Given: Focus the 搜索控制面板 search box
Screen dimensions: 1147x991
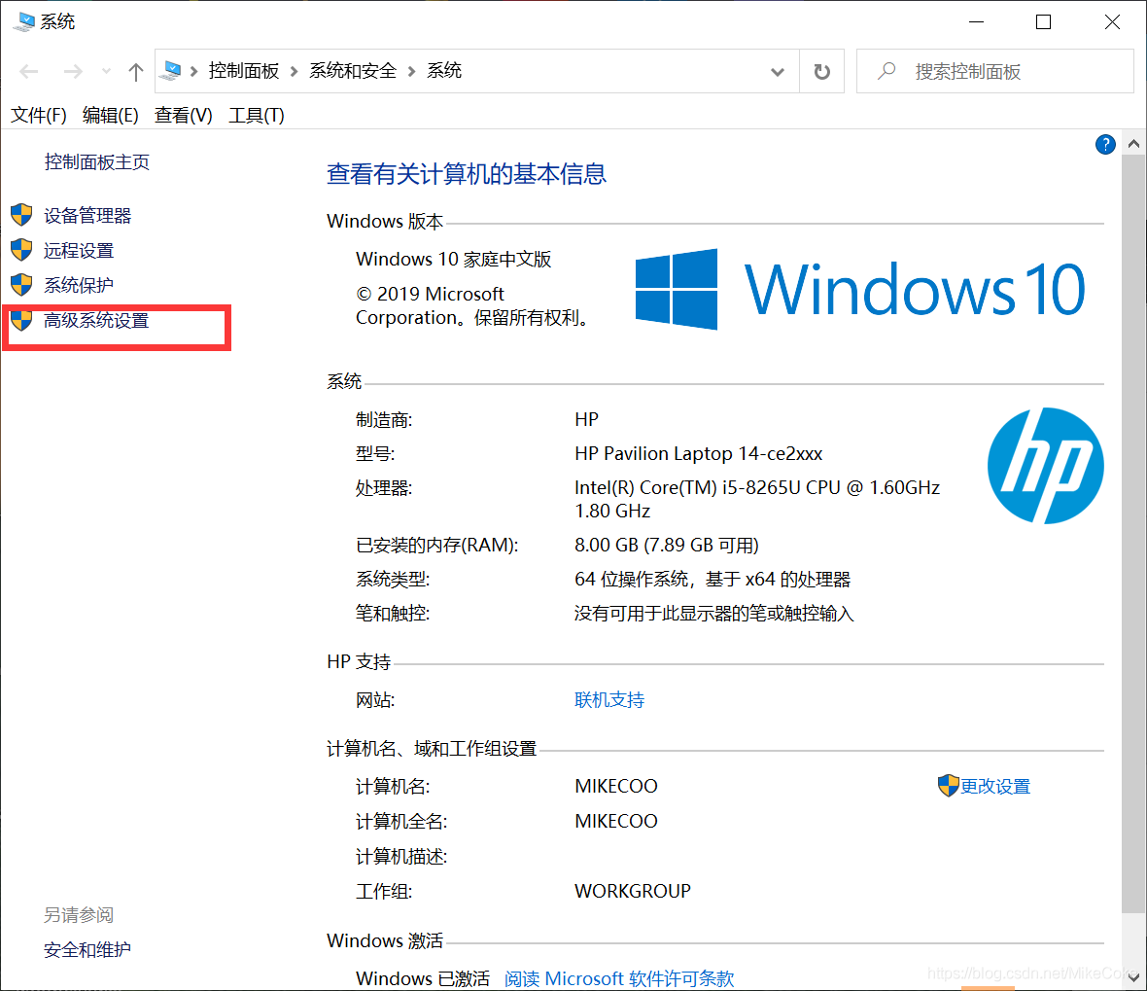Looking at the screenshot, I should (x=994, y=71).
